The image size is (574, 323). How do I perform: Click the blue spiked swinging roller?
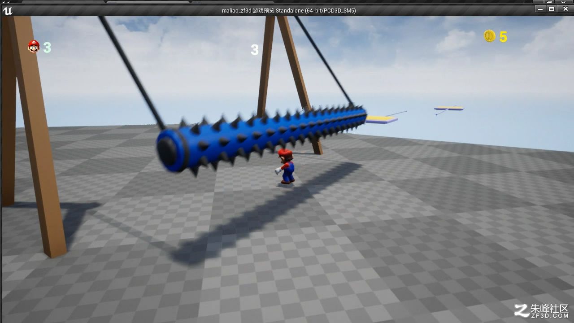coord(261,139)
